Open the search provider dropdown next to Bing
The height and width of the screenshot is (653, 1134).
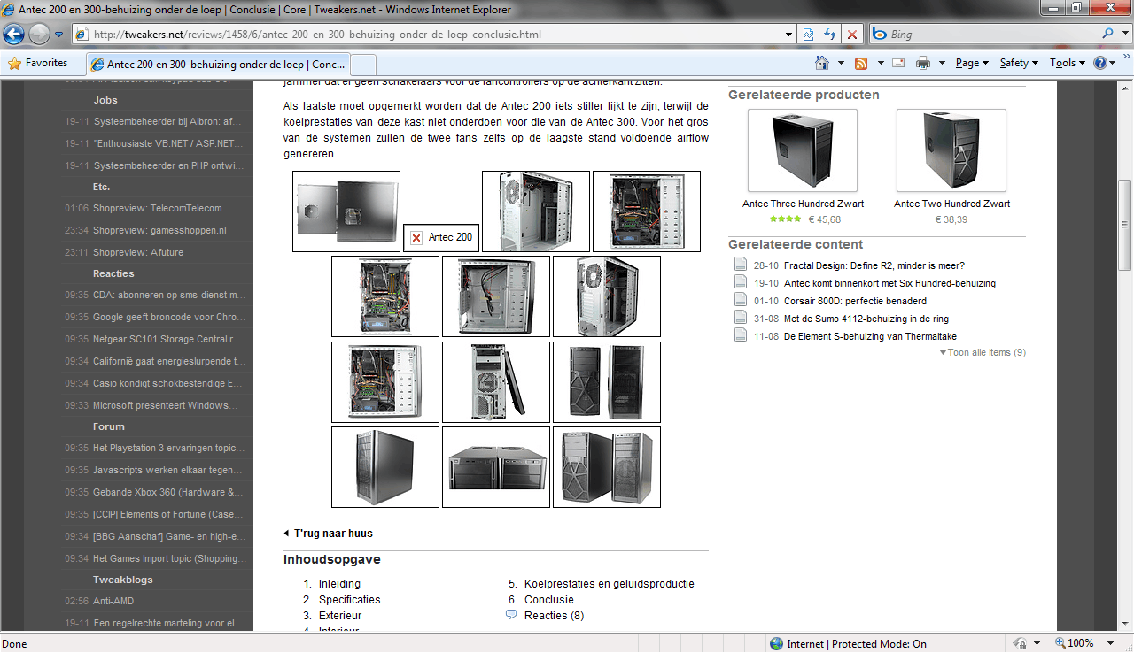pyautogui.click(x=1123, y=35)
